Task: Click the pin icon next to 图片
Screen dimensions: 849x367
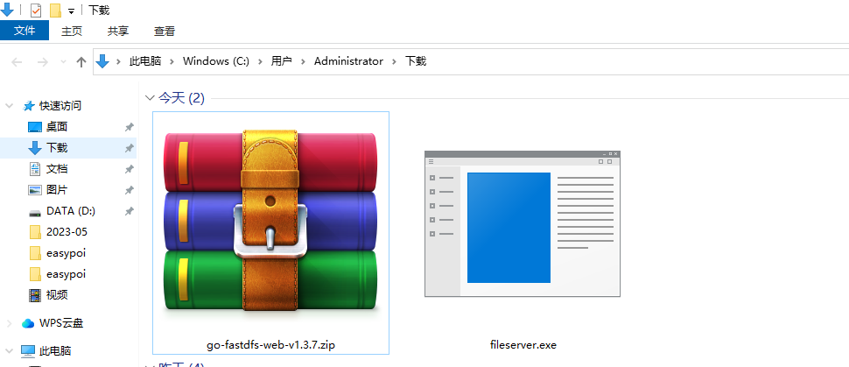Action: tap(129, 190)
